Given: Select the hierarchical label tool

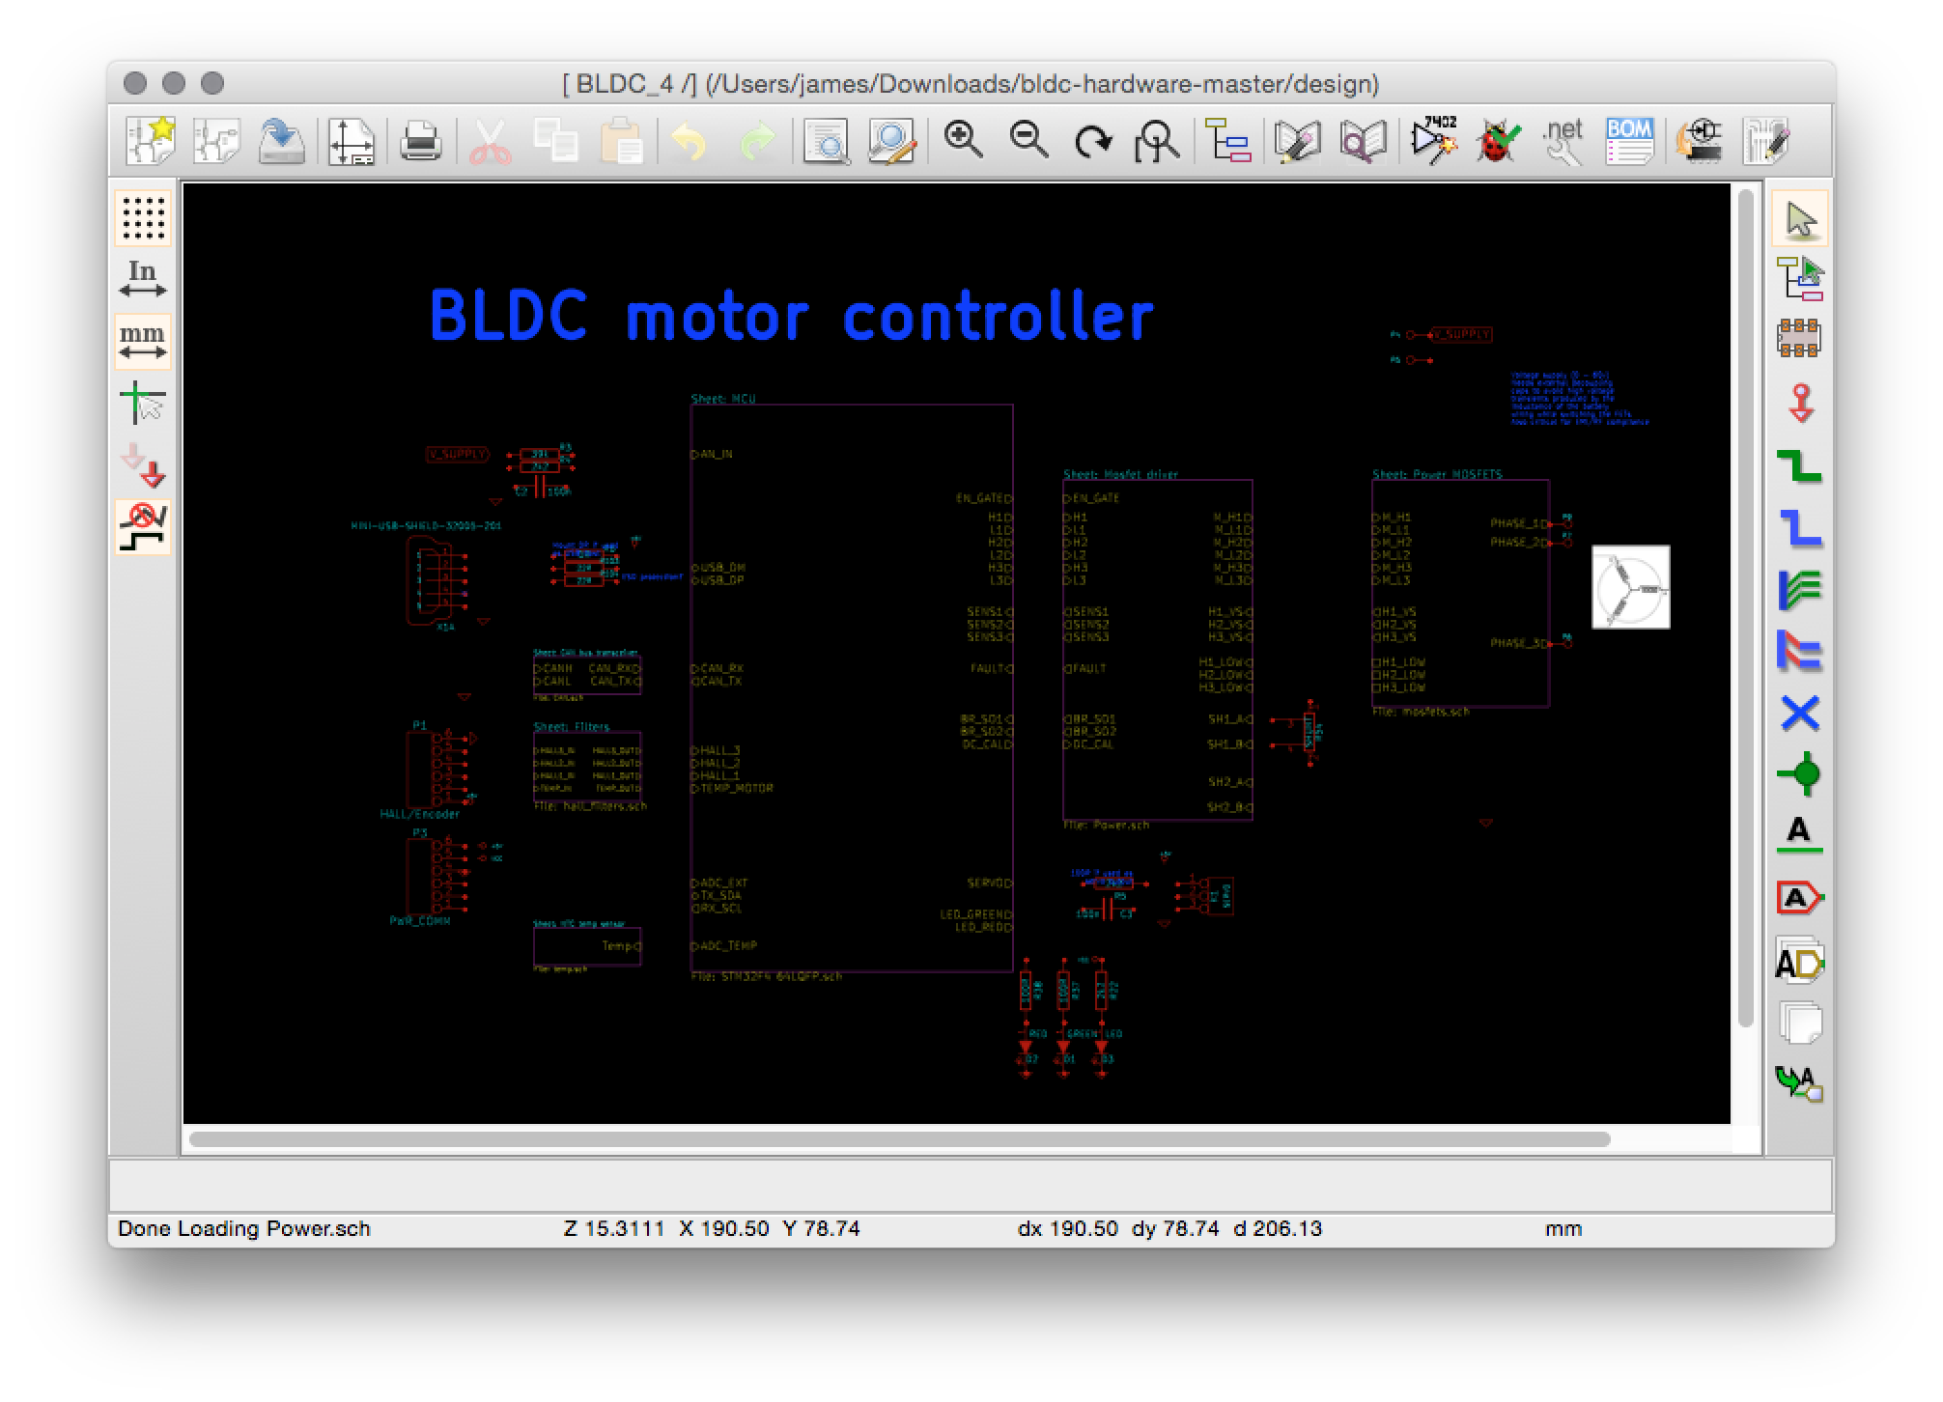Looking at the screenshot, I should (1800, 962).
